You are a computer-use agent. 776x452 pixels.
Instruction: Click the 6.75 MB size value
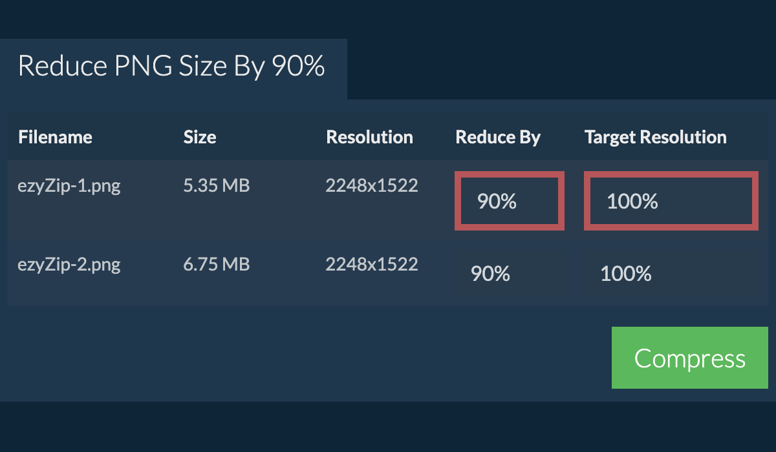[217, 264]
